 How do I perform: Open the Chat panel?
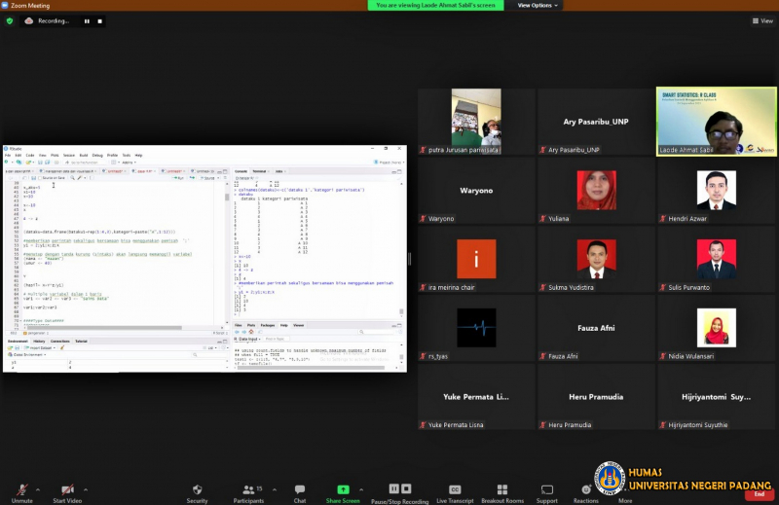point(300,493)
